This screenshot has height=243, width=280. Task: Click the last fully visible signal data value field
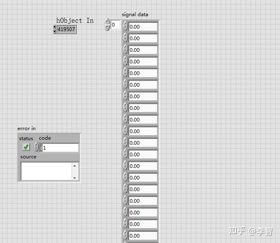pos(143,236)
